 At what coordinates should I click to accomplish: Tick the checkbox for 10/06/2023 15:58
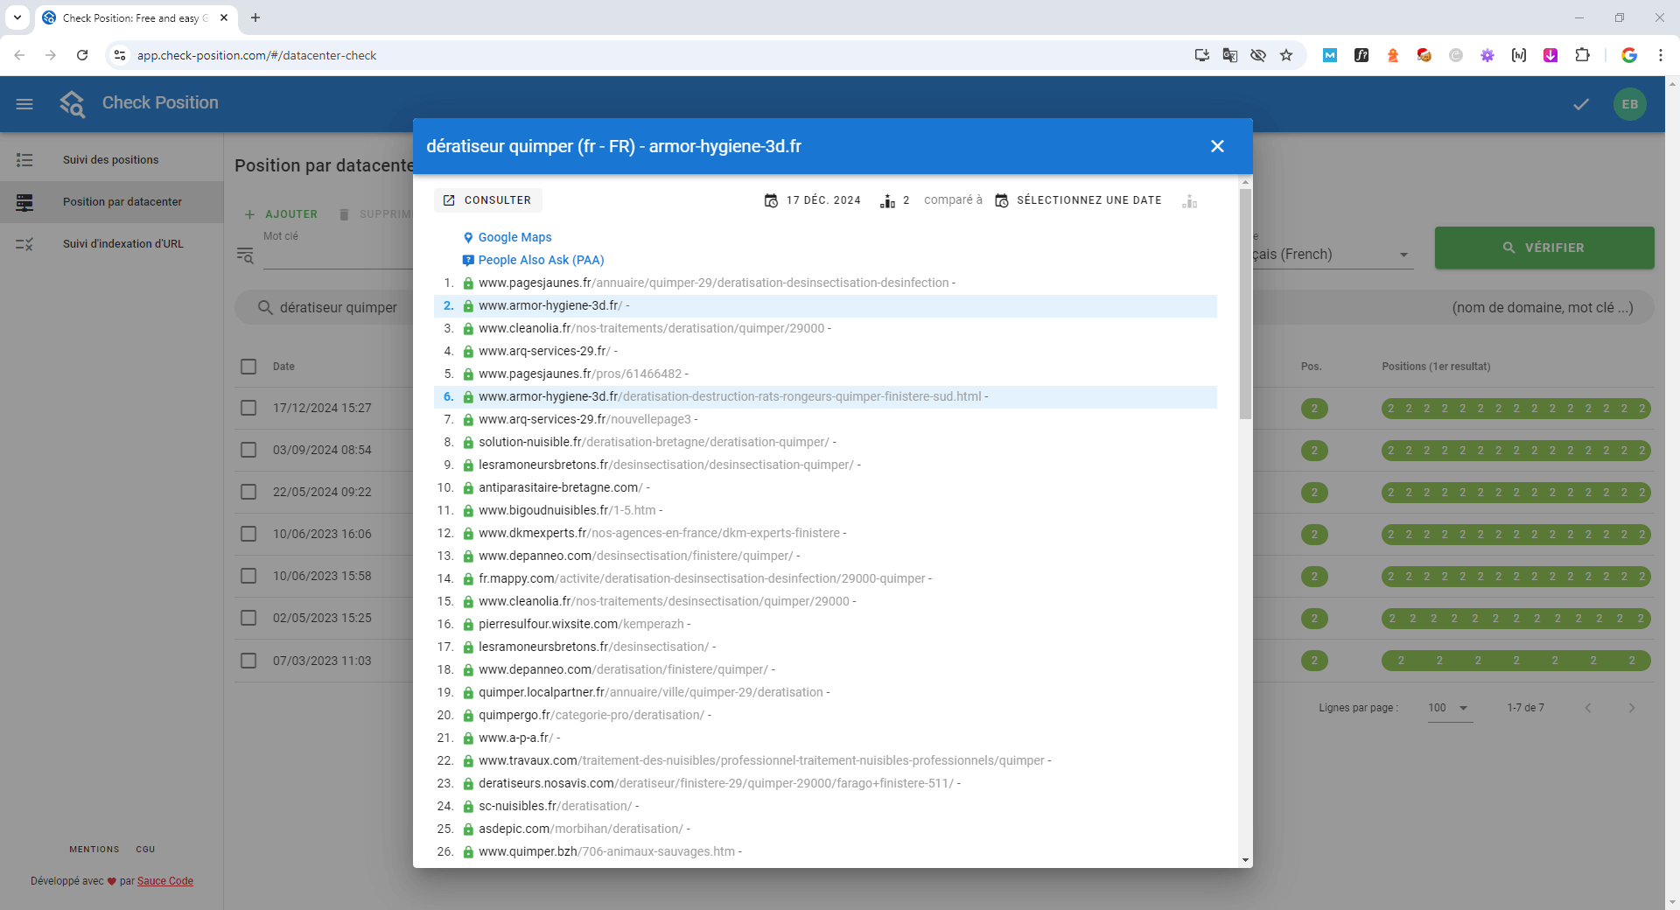click(x=248, y=577)
